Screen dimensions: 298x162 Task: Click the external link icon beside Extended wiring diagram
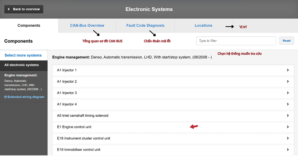pos(5,97)
